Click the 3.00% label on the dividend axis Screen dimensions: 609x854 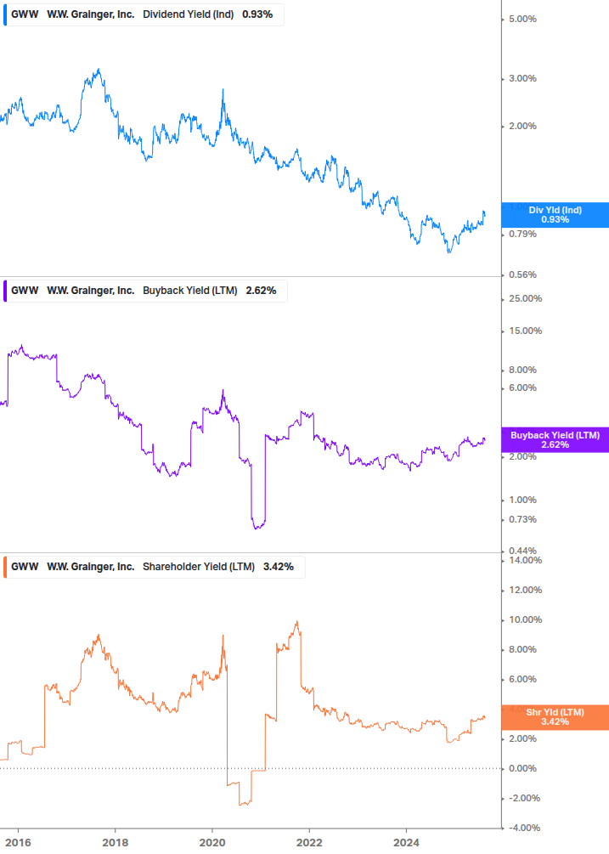click(x=522, y=78)
